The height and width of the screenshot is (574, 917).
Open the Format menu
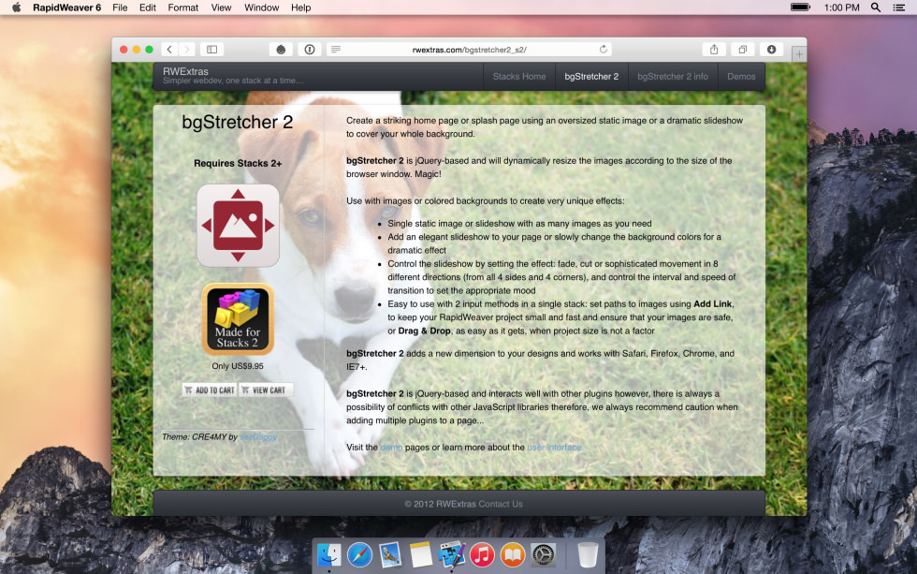(183, 7)
